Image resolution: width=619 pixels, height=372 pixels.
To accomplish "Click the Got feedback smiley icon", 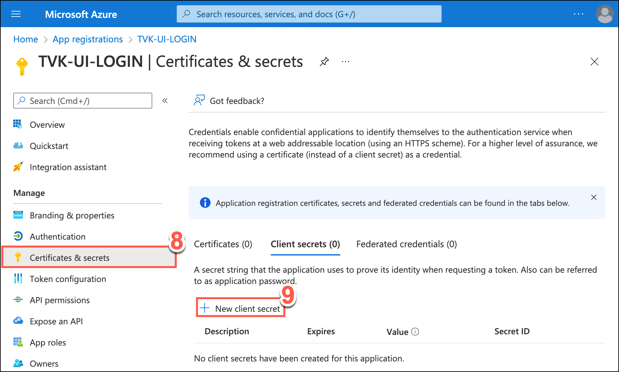I will click(x=199, y=100).
